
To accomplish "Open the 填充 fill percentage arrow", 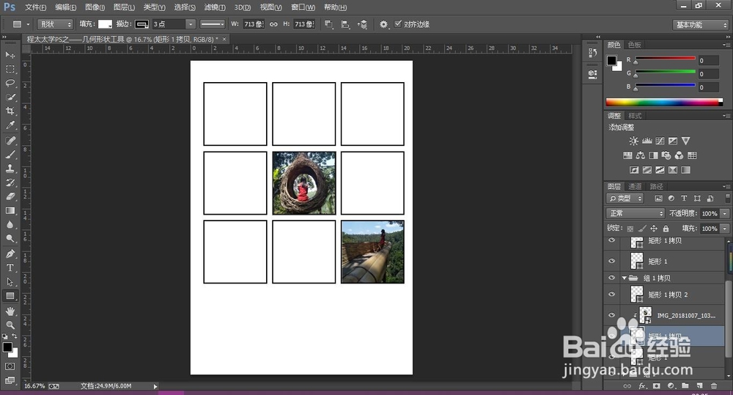I will (725, 229).
